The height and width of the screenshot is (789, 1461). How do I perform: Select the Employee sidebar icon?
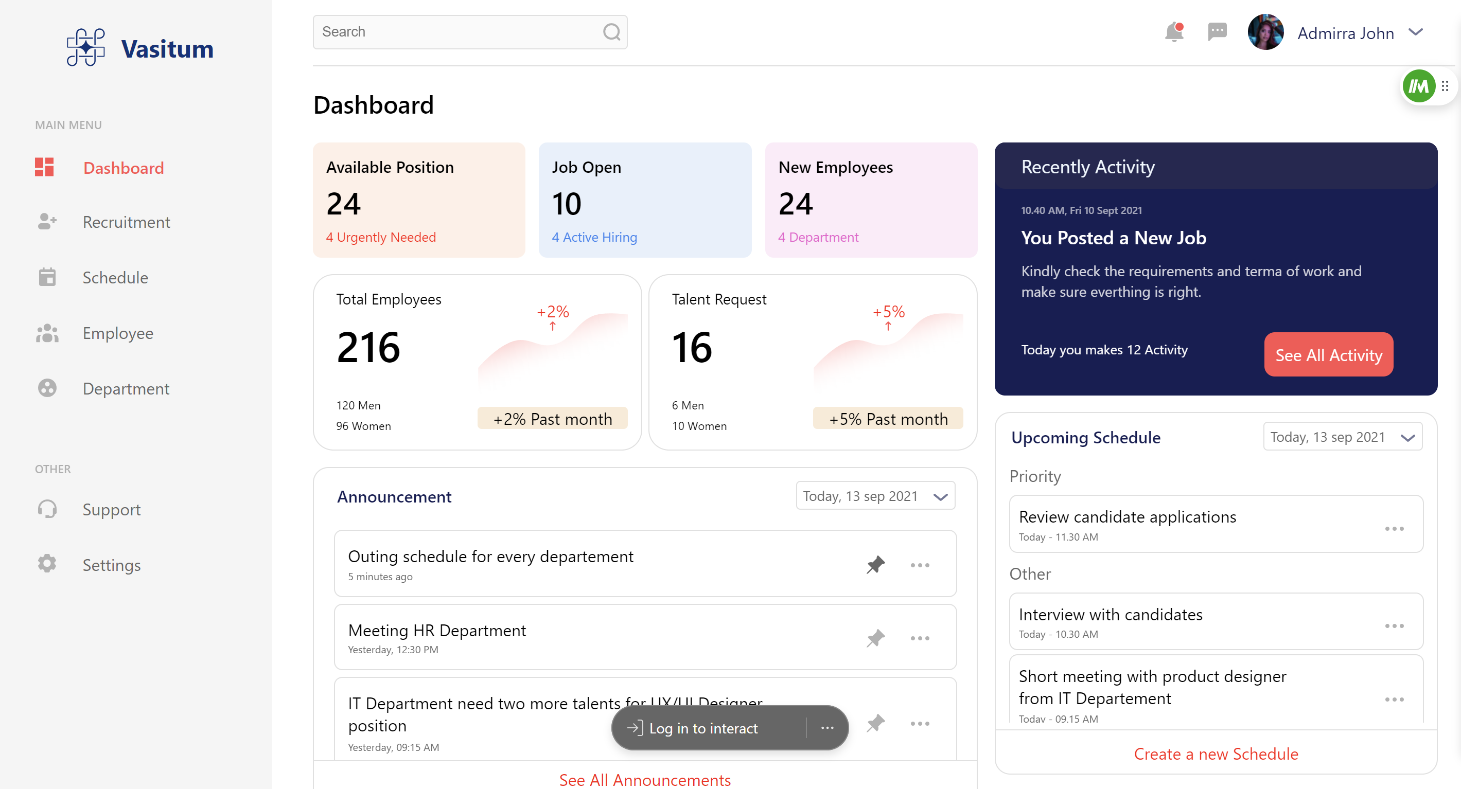[x=47, y=333]
